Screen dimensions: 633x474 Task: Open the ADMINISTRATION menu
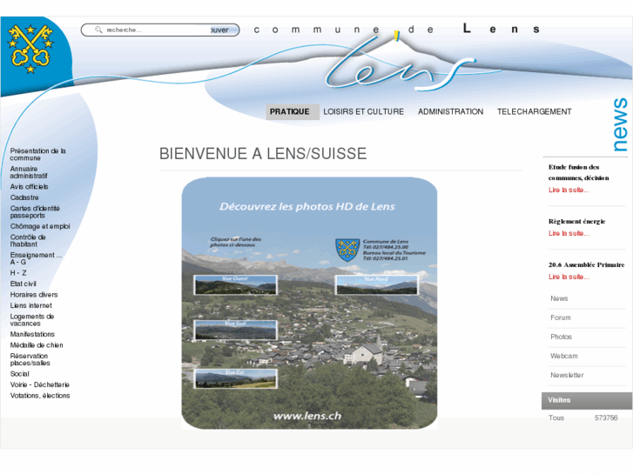coord(450,111)
